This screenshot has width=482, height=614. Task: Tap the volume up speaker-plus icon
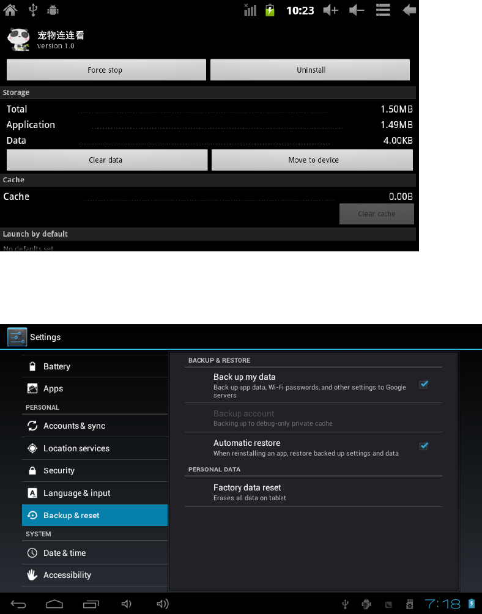click(331, 10)
